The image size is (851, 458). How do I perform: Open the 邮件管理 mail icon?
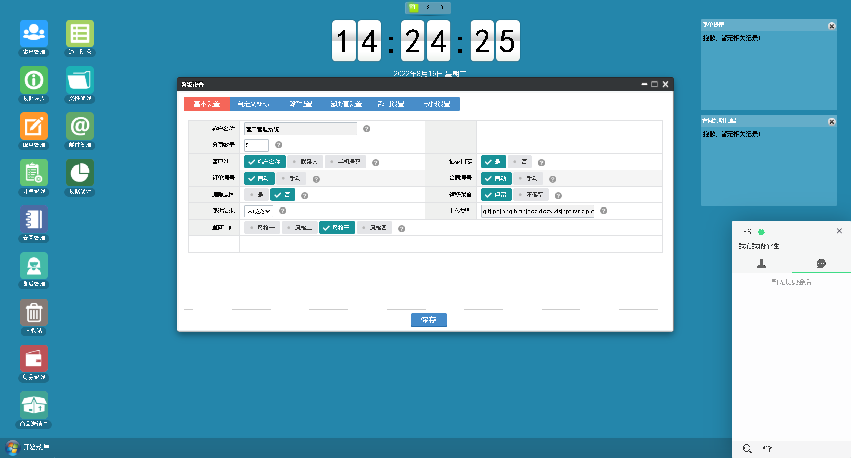(80, 127)
